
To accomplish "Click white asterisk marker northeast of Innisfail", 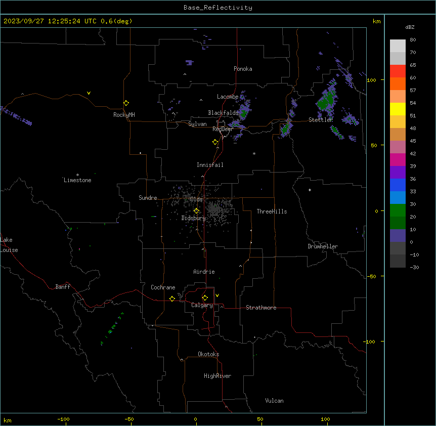I will tap(254, 153).
